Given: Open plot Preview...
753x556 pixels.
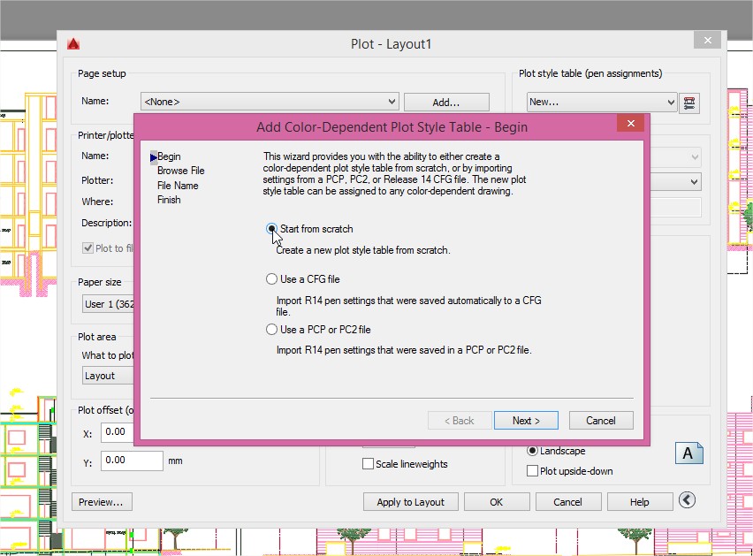Looking at the screenshot, I should [101, 502].
